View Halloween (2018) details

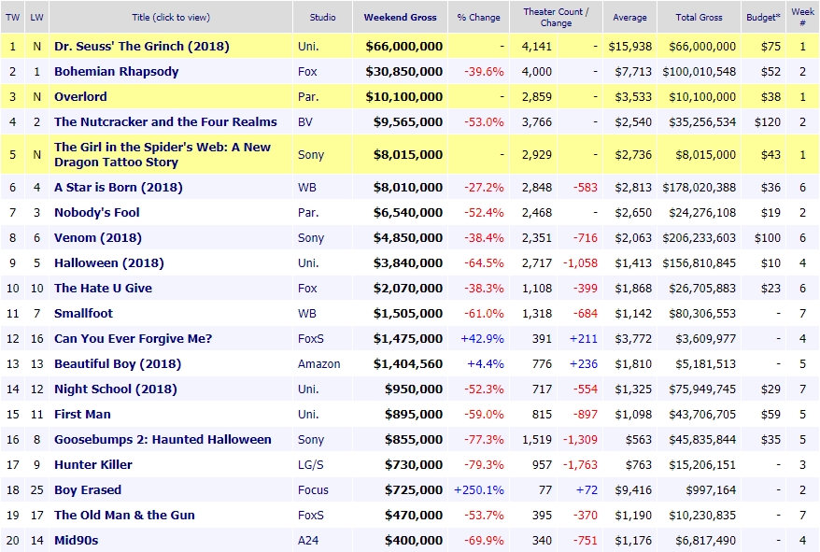109,262
